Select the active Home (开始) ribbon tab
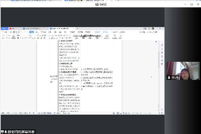 pyautogui.click(x=31, y=32)
